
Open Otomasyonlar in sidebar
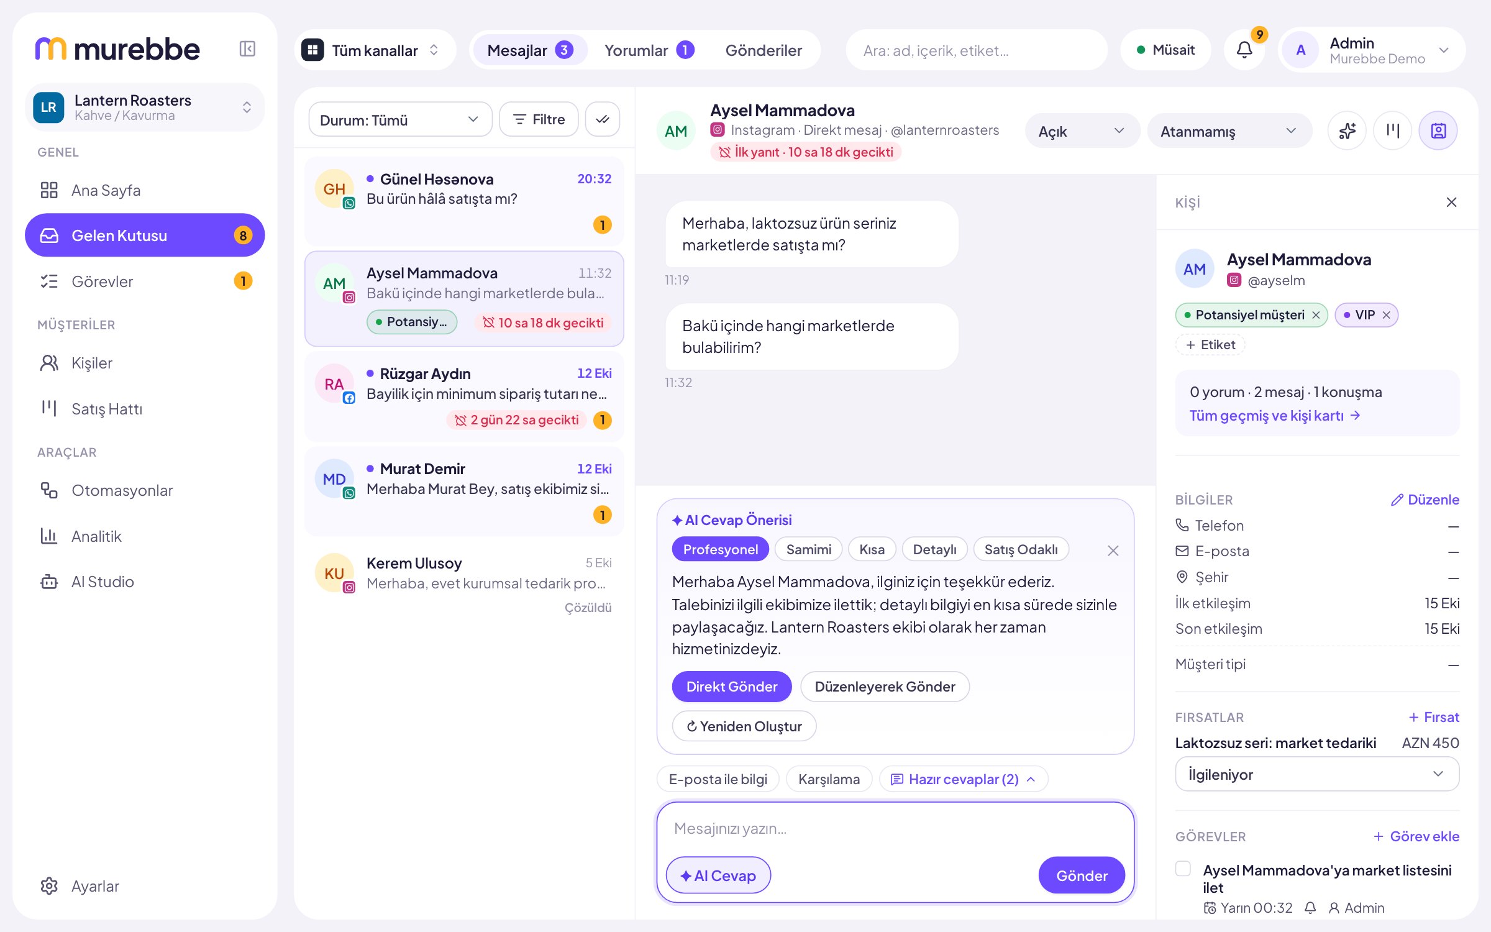145,490
